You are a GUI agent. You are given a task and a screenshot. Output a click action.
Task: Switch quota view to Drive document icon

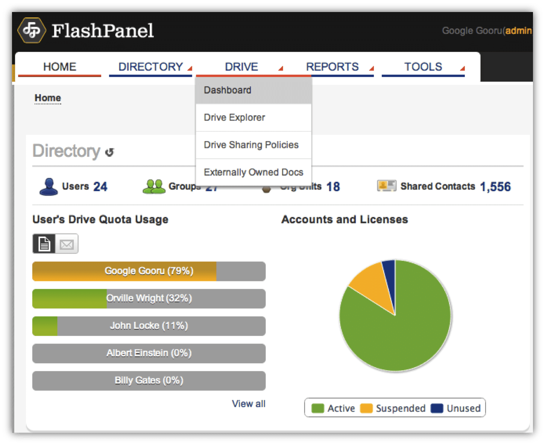[44, 244]
